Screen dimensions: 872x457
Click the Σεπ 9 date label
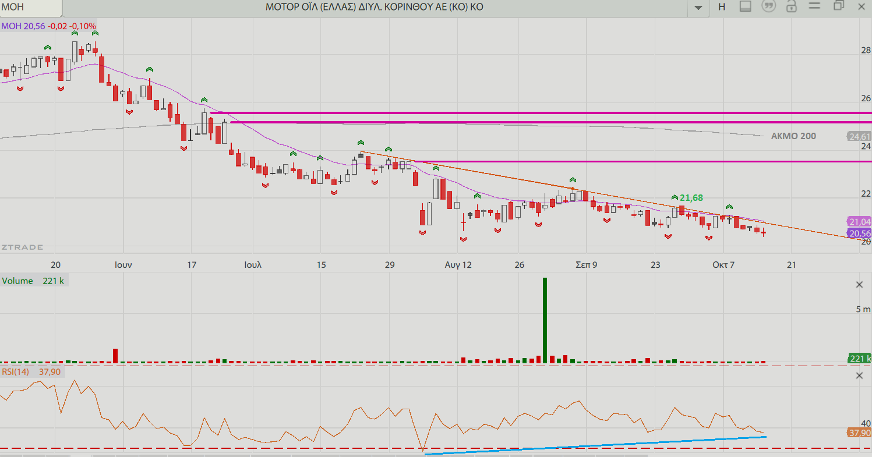pyautogui.click(x=587, y=264)
